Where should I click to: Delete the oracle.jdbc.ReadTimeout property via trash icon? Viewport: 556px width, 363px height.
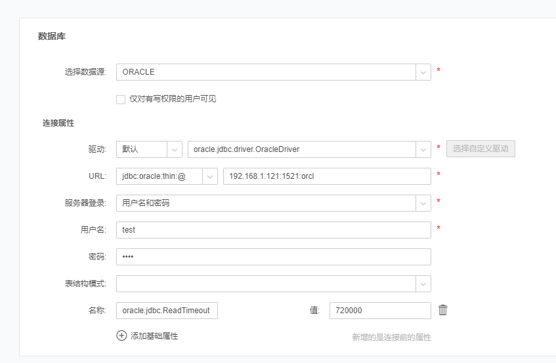pos(443,310)
